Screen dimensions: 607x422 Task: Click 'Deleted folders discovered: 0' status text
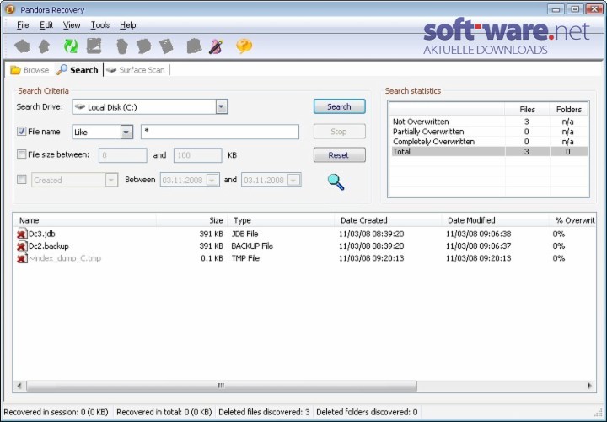coord(367,412)
